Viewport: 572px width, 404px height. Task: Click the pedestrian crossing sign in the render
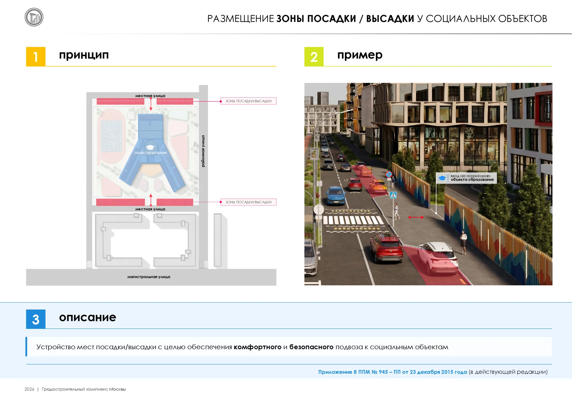point(393,195)
